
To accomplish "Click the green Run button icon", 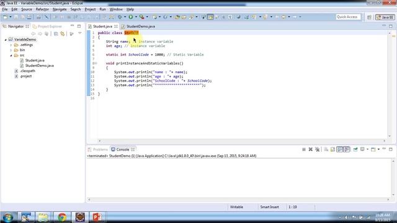I will coord(131,17).
